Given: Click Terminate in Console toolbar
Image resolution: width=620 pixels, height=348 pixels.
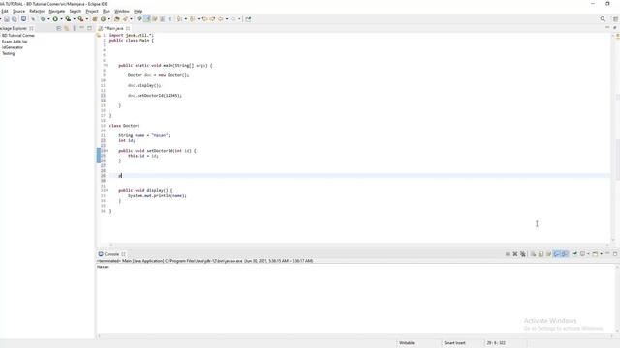Looking at the screenshot, I should pos(508,254).
